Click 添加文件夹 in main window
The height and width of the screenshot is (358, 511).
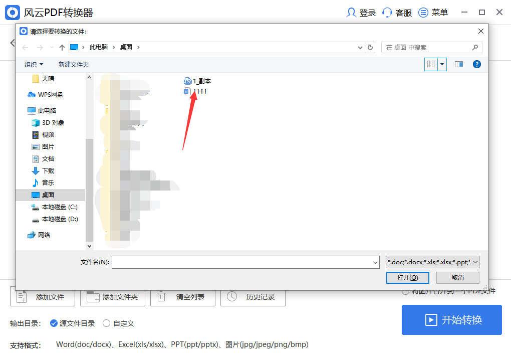pos(113,297)
